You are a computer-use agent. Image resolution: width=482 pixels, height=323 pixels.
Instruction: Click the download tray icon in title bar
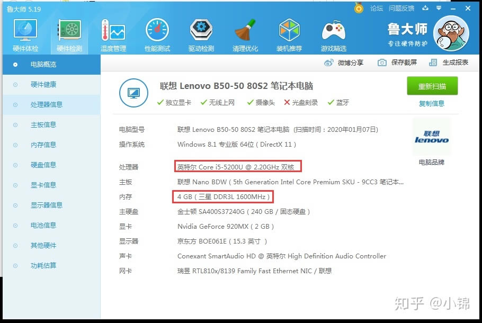pyautogui.click(x=425, y=8)
